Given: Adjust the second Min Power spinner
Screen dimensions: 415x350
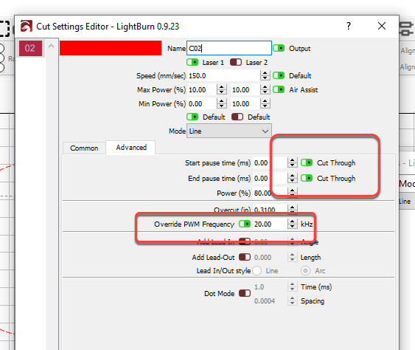Looking at the screenshot, I should click(265, 103).
